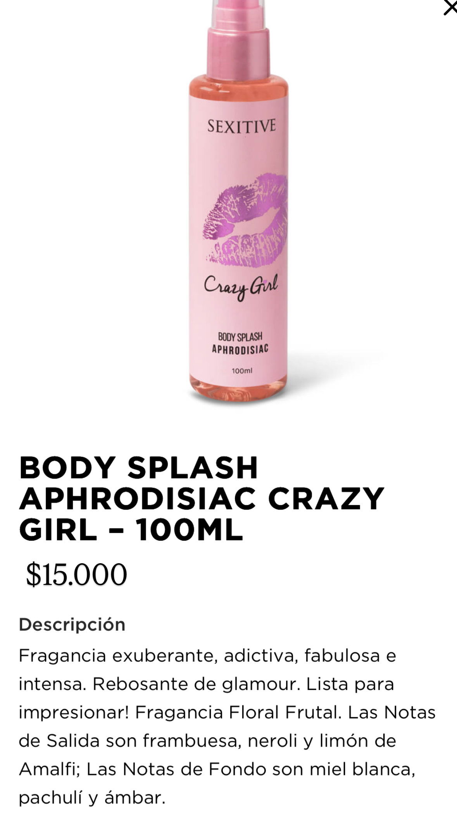Click the Crazy Girl script logo
Screen dimensions: 457x813
click(x=241, y=287)
